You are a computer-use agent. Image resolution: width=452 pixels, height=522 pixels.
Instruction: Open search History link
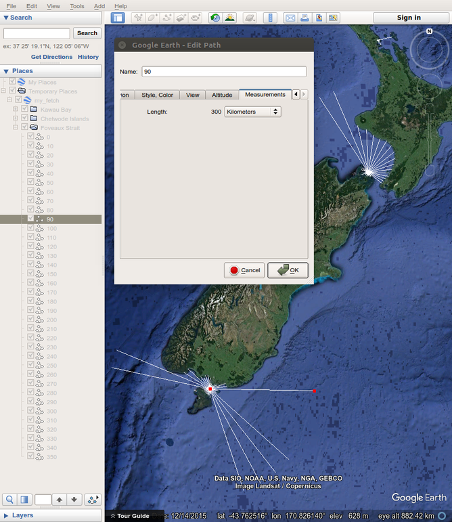(x=88, y=57)
